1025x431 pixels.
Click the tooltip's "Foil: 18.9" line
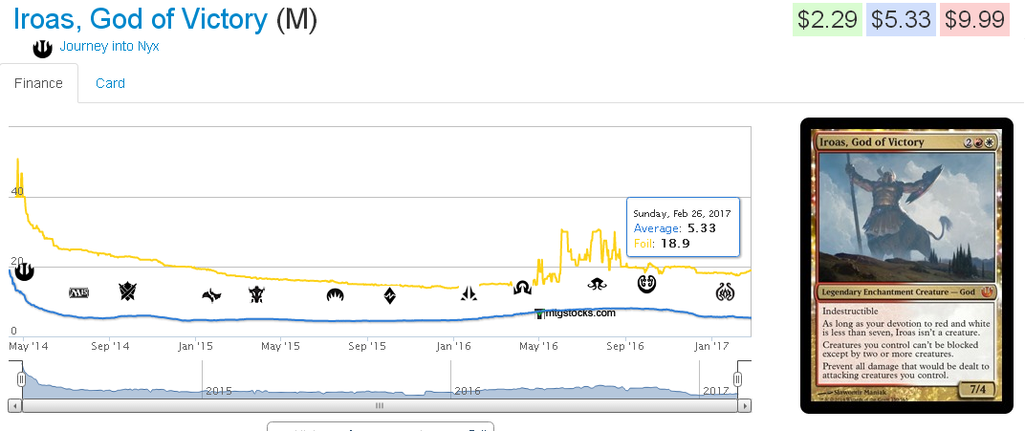(662, 244)
